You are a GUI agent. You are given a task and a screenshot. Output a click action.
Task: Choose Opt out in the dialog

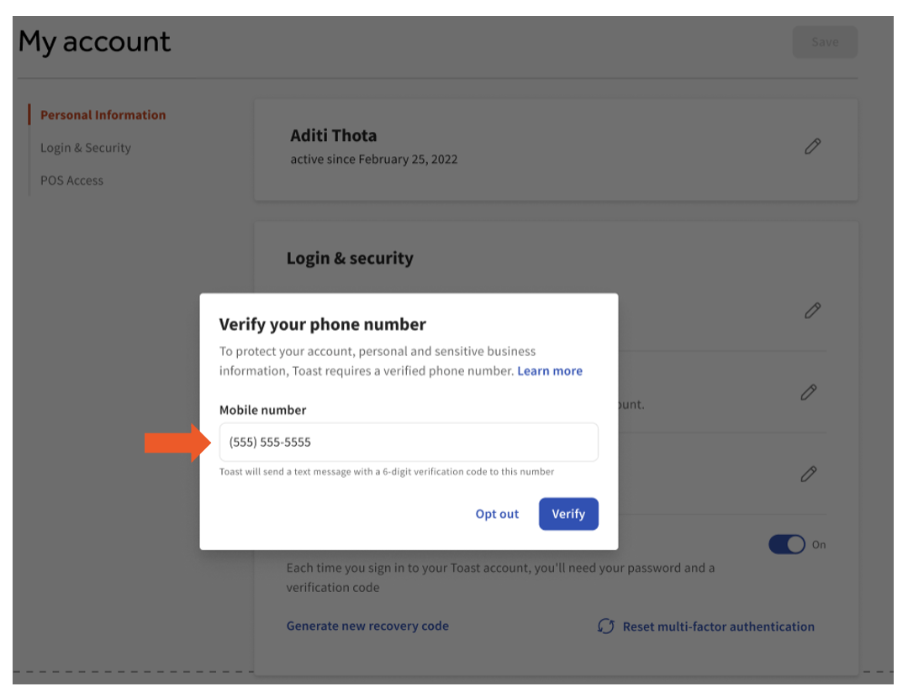pos(497,514)
